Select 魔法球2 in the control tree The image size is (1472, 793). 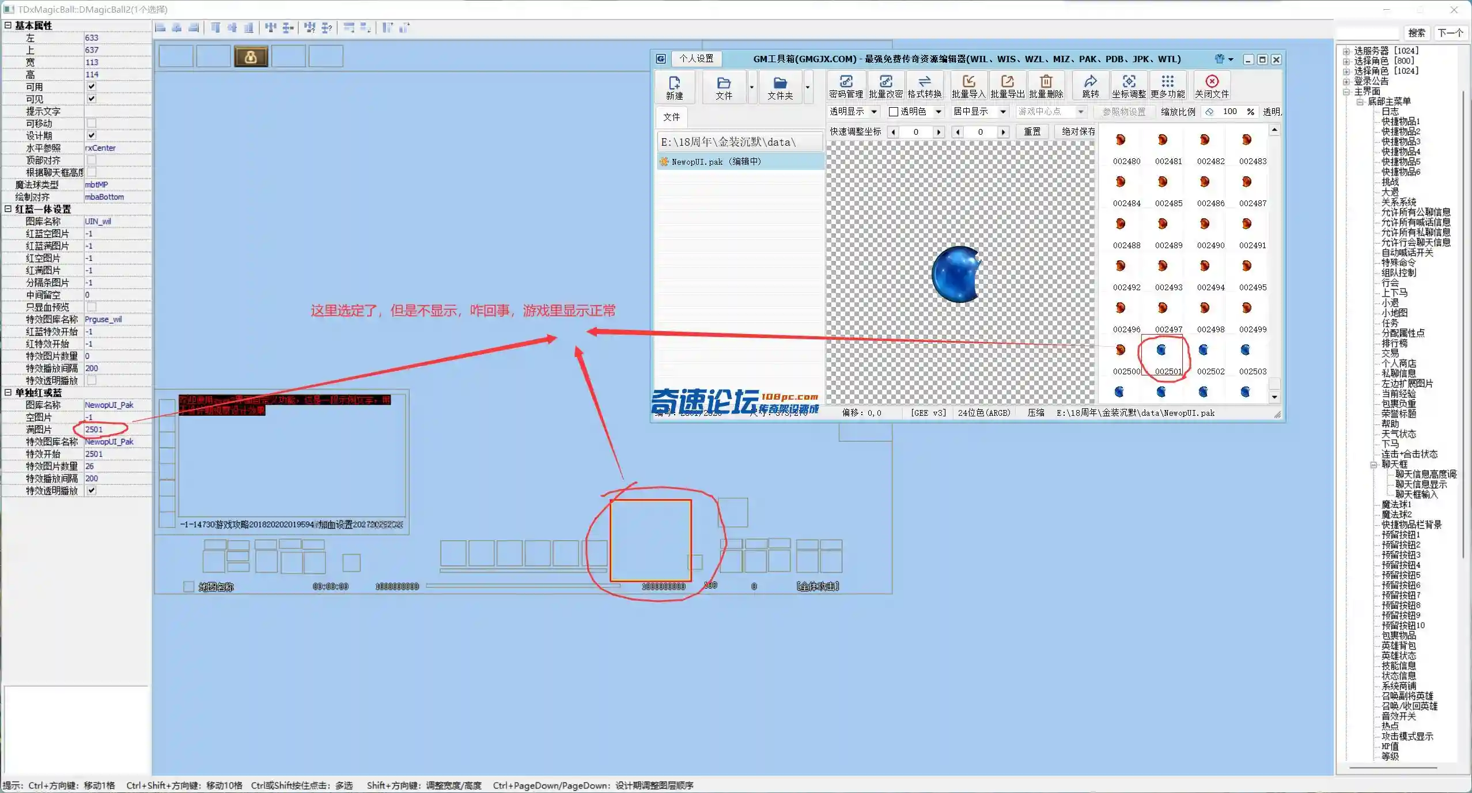coord(1397,514)
